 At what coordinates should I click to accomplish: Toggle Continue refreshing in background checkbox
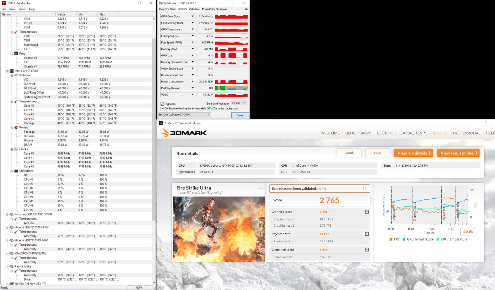[x=162, y=108]
